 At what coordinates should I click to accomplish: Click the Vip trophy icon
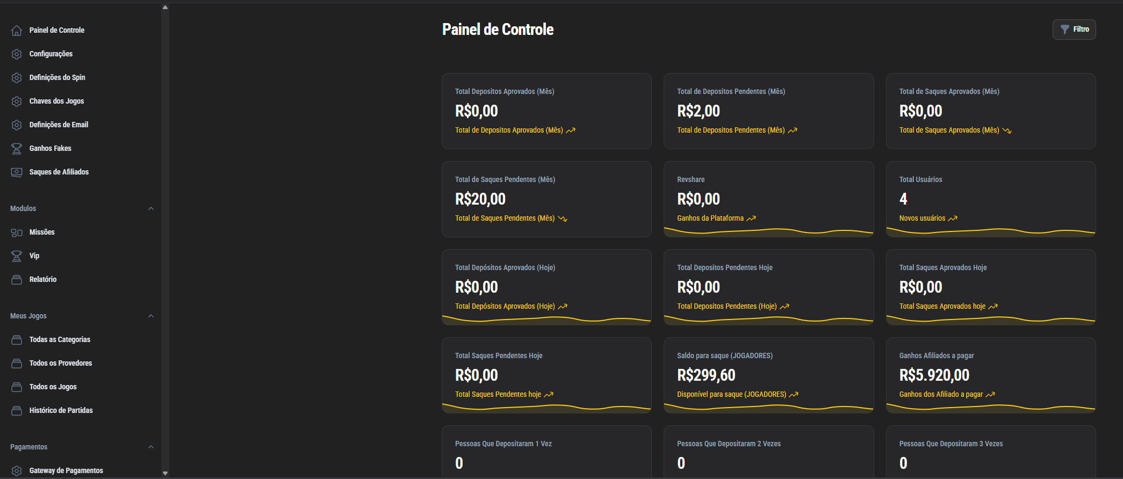pos(17,256)
